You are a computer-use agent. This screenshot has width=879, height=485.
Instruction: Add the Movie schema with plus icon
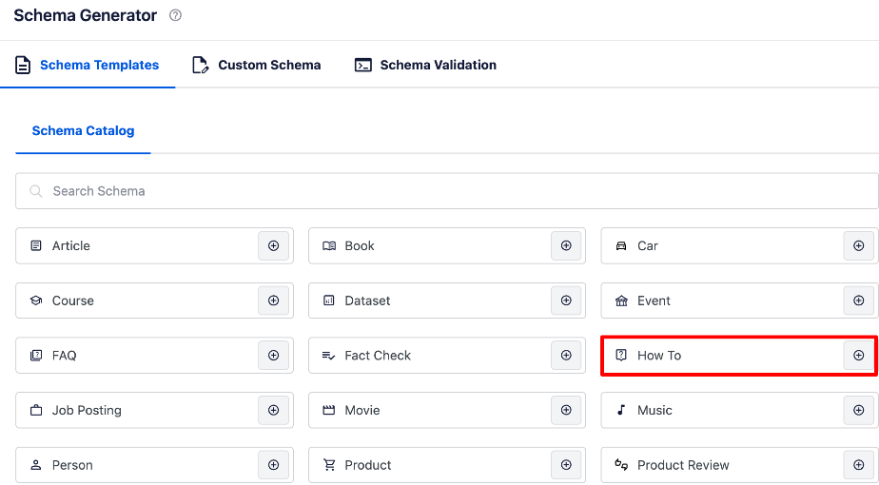[x=566, y=411]
